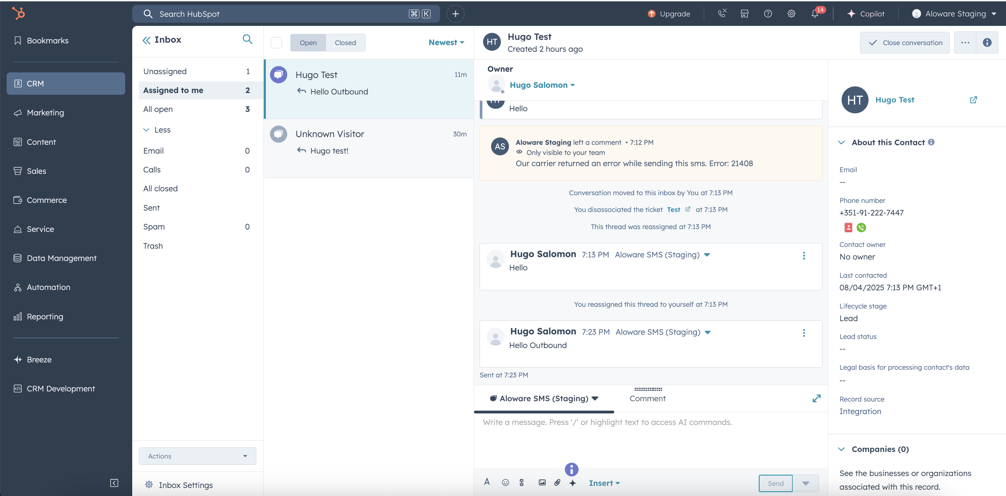Collapse the Inbox panel with double chevron

point(147,40)
